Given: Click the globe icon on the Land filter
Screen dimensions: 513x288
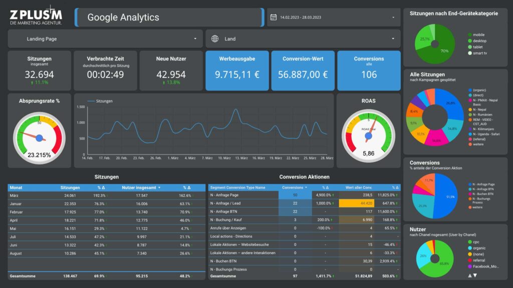Looking at the screenshot, I should pos(215,38).
